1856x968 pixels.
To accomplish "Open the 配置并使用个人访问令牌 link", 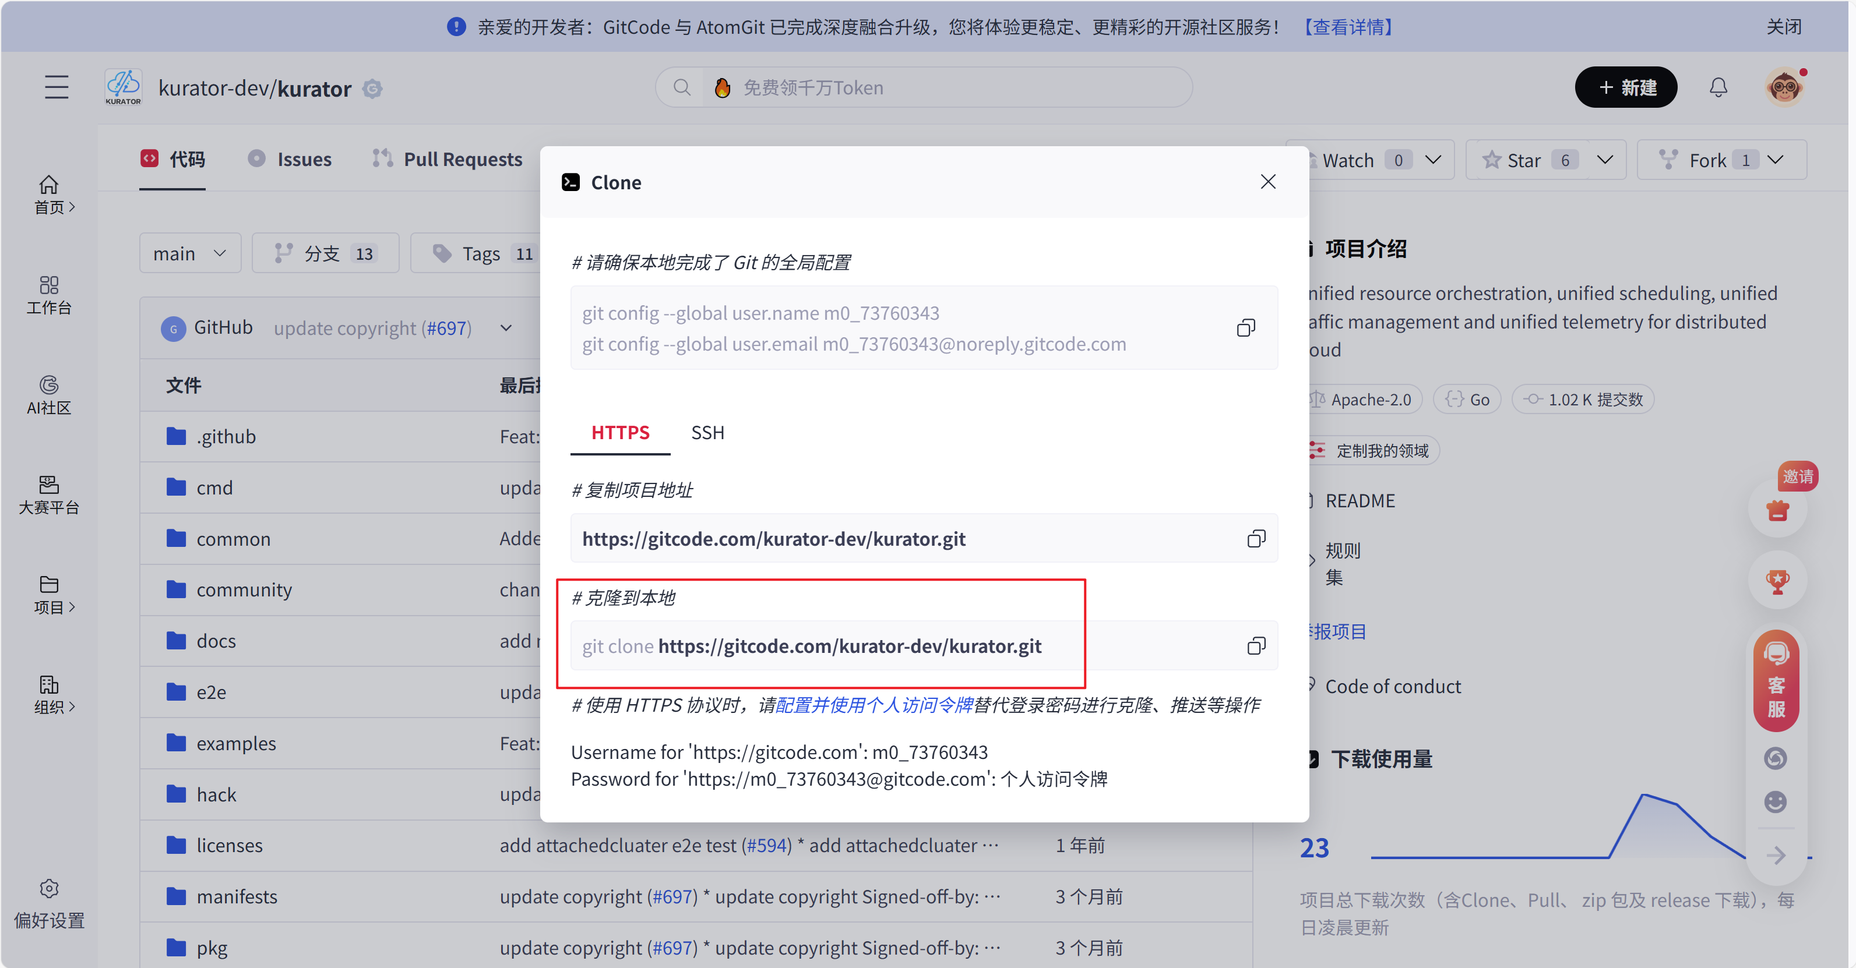I will click(x=874, y=704).
